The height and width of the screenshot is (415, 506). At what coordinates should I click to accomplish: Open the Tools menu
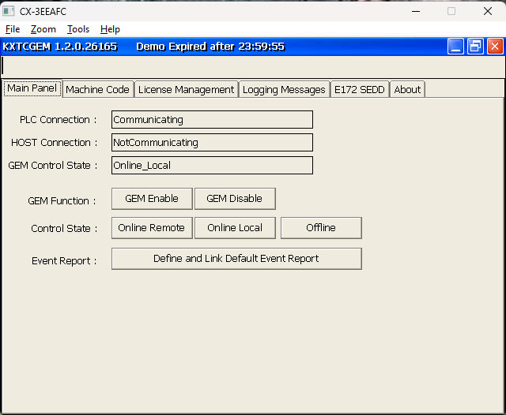[x=78, y=29]
